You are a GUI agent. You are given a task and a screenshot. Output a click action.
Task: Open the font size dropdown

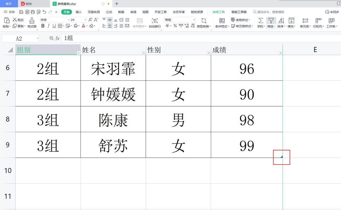(85, 19)
